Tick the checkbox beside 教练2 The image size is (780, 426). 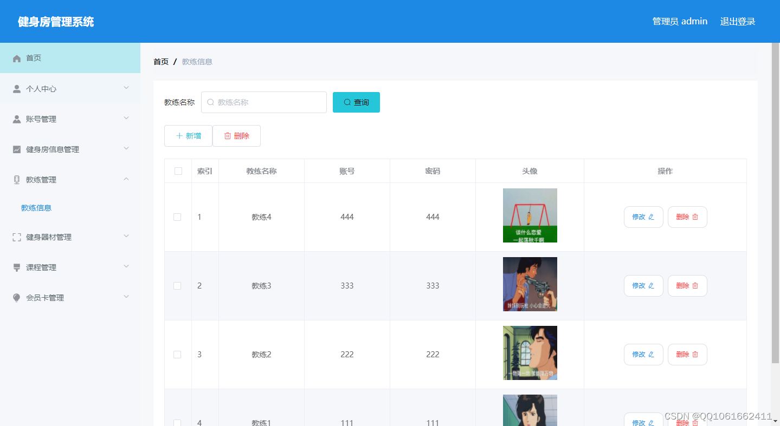177,354
